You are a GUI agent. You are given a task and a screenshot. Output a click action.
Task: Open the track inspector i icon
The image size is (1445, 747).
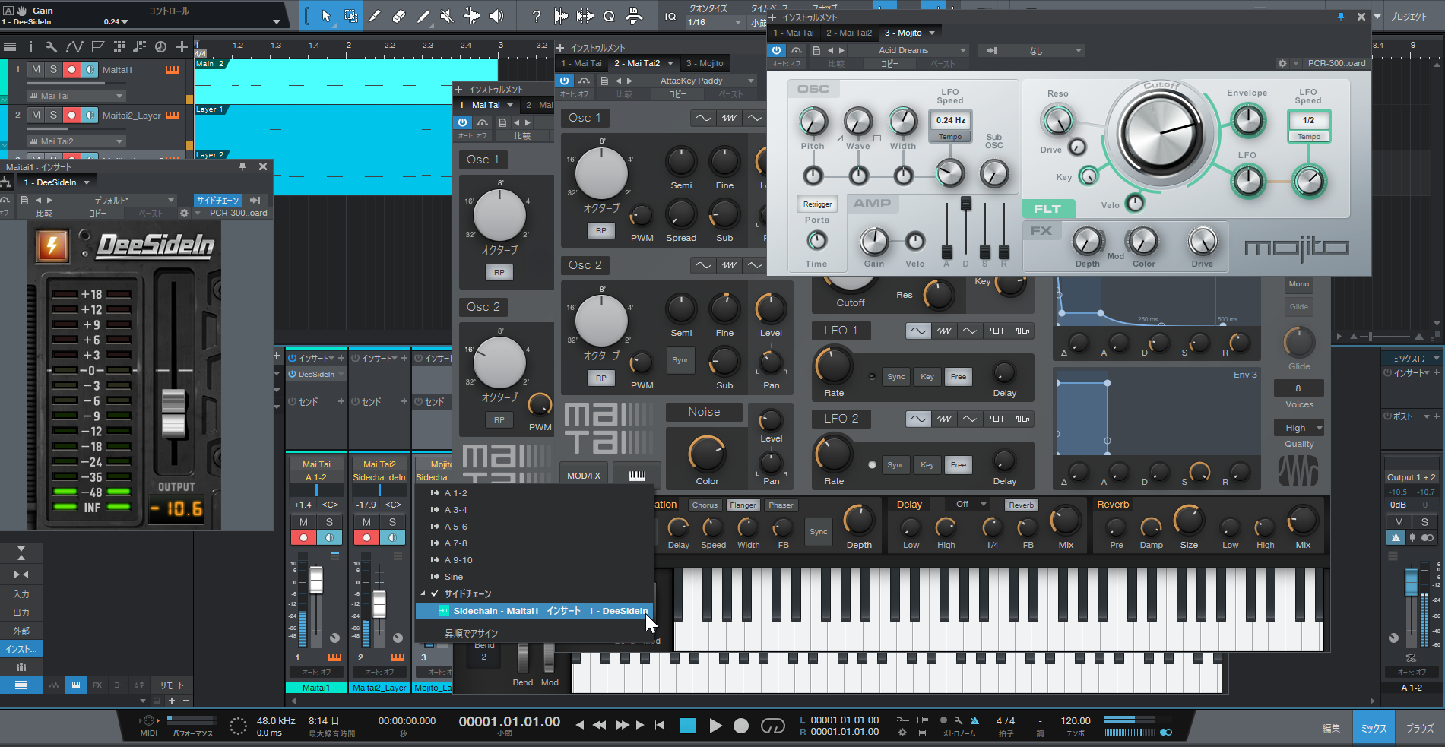[30, 47]
